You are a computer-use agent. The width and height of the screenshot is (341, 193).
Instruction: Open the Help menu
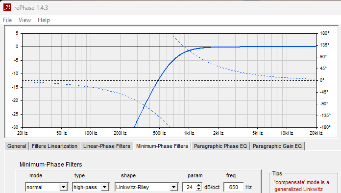[44, 20]
